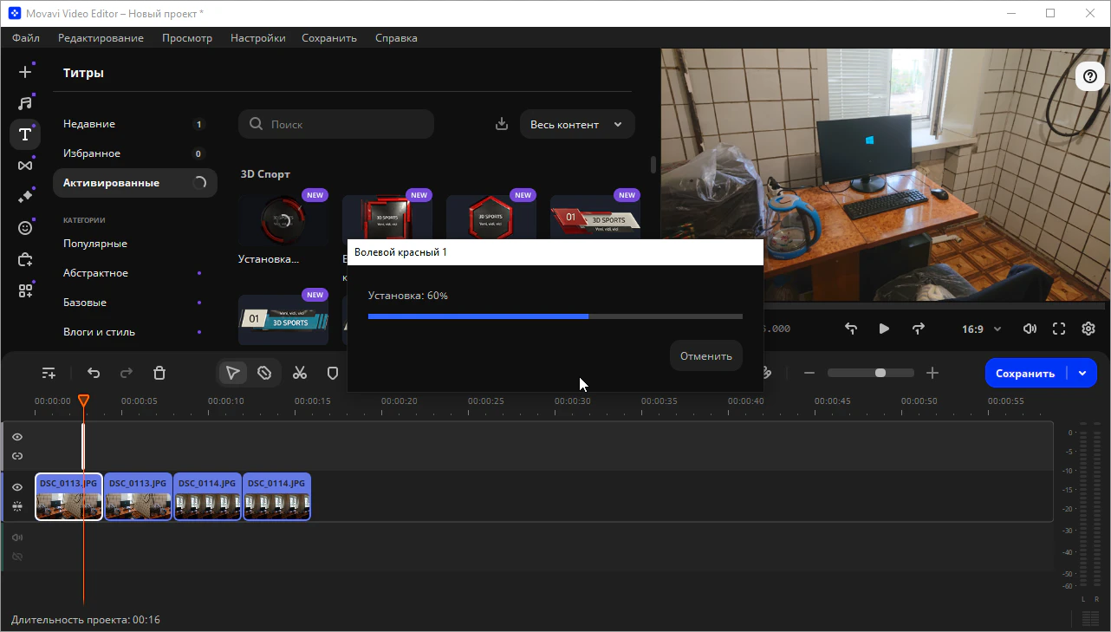Open the Transitions panel icon
Screen dimensions: 1111x632
pyautogui.click(x=25, y=166)
